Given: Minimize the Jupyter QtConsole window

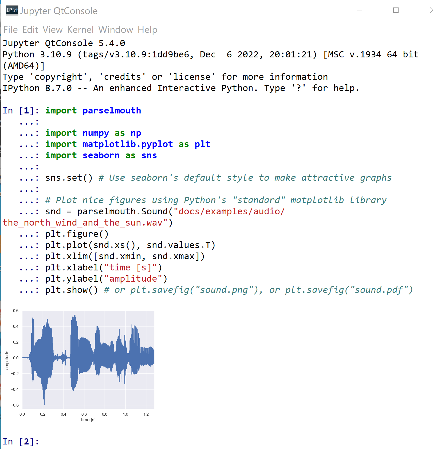Looking at the screenshot, I should click(x=359, y=10).
